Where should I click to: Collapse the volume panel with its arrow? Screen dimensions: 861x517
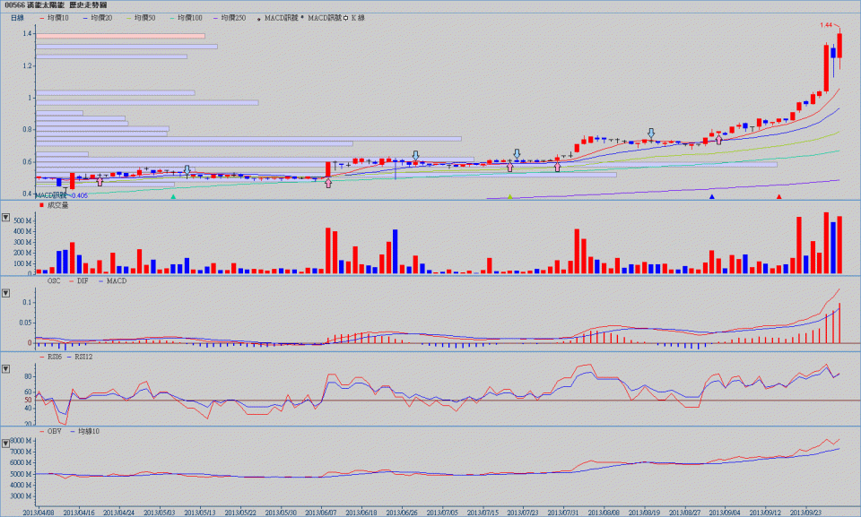[6, 218]
